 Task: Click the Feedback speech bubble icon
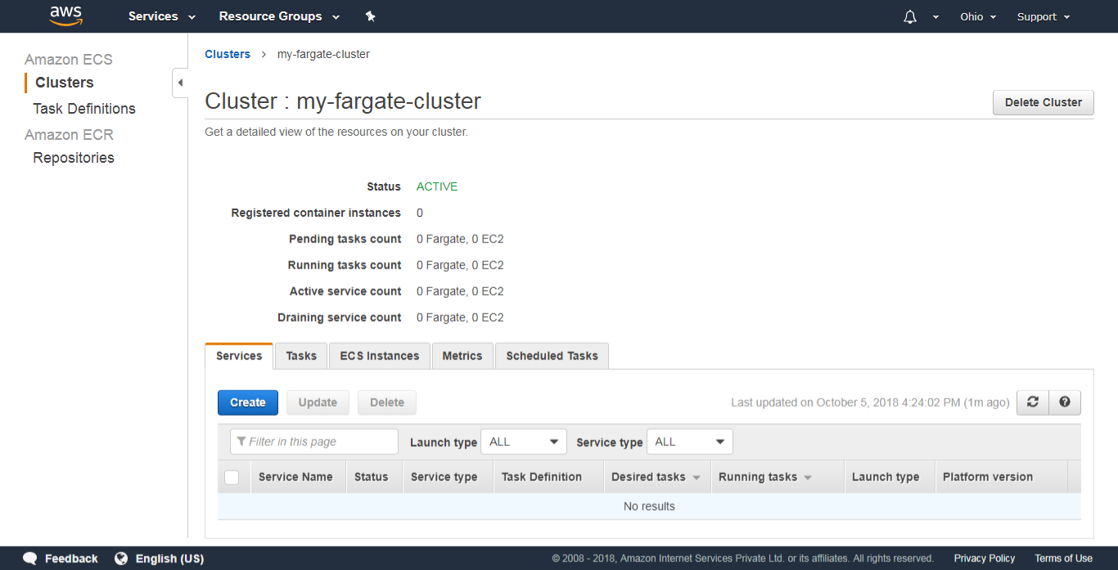pyautogui.click(x=30, y=559)
